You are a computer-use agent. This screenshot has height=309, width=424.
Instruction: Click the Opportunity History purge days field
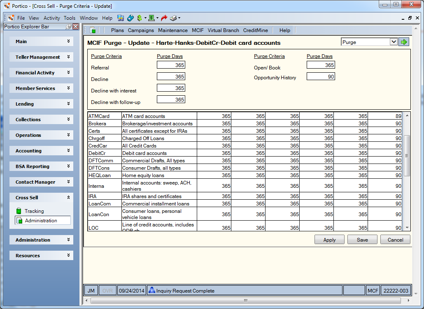click(321, 77)
